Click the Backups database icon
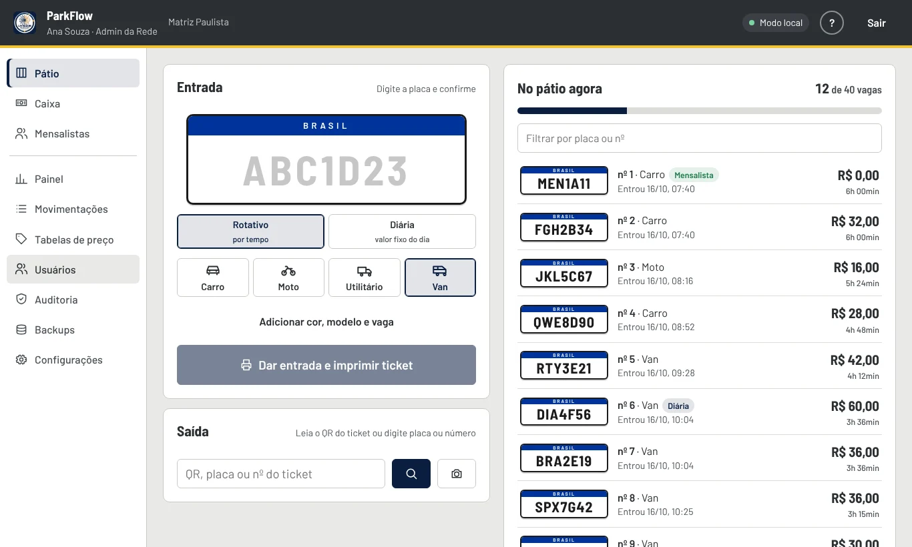Screen dimensions: 912x547 [x=21, y=330]
